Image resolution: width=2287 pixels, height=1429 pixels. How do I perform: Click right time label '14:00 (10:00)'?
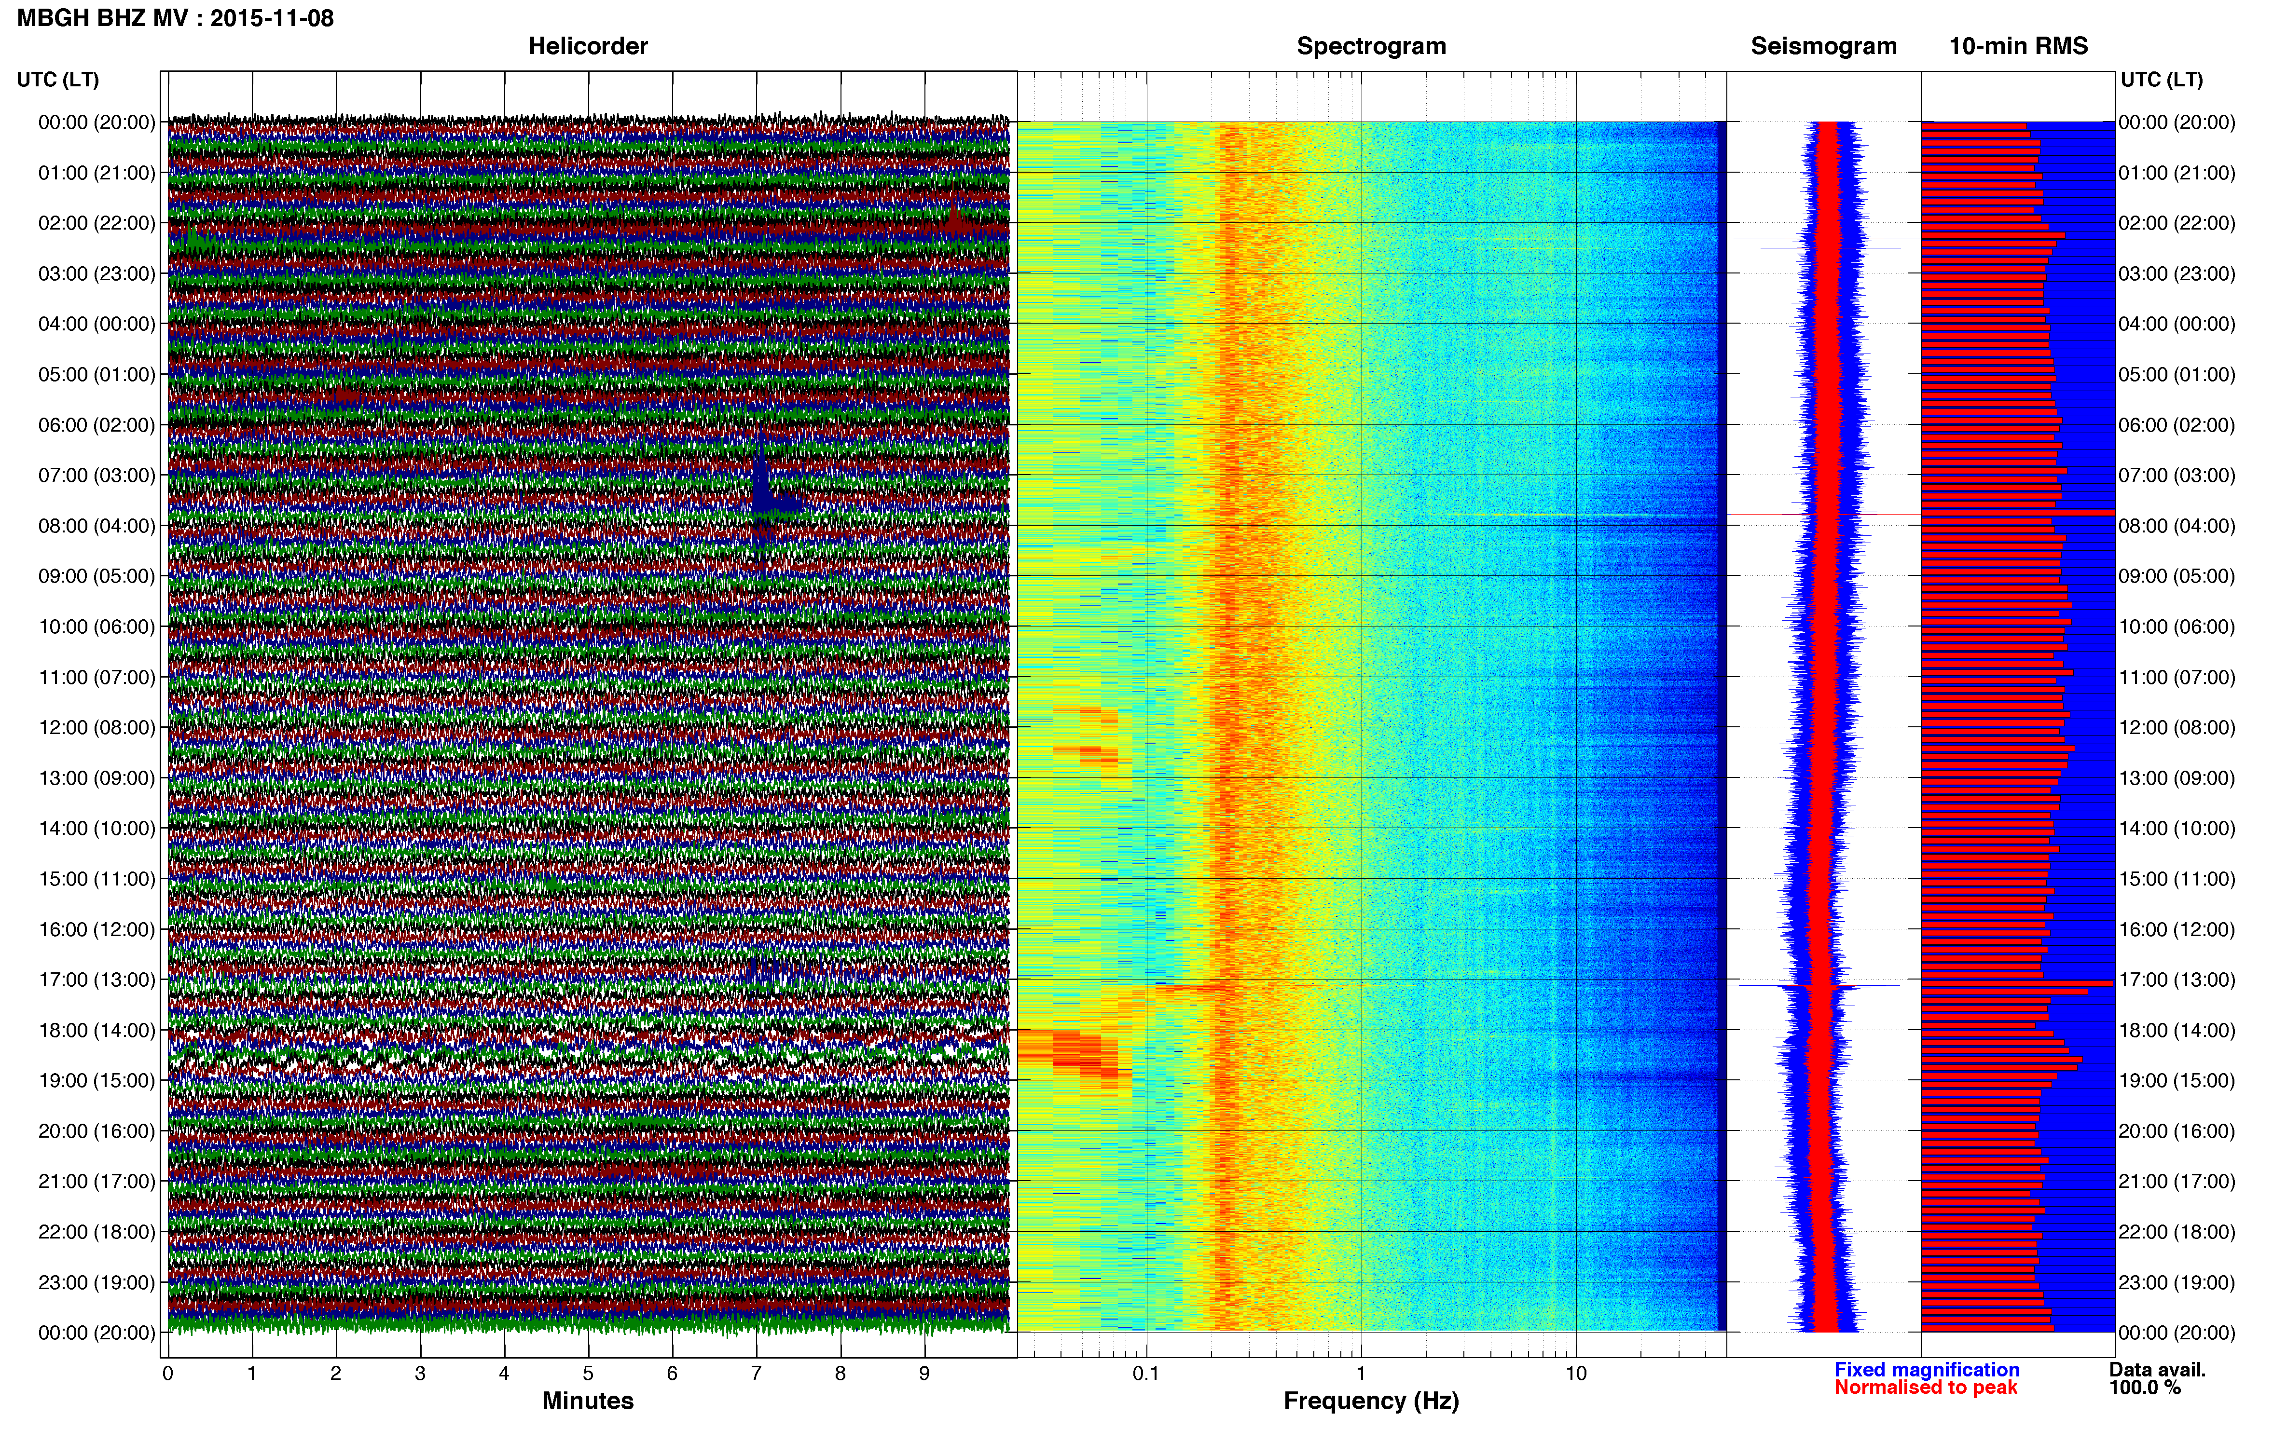pos(2177,829)
